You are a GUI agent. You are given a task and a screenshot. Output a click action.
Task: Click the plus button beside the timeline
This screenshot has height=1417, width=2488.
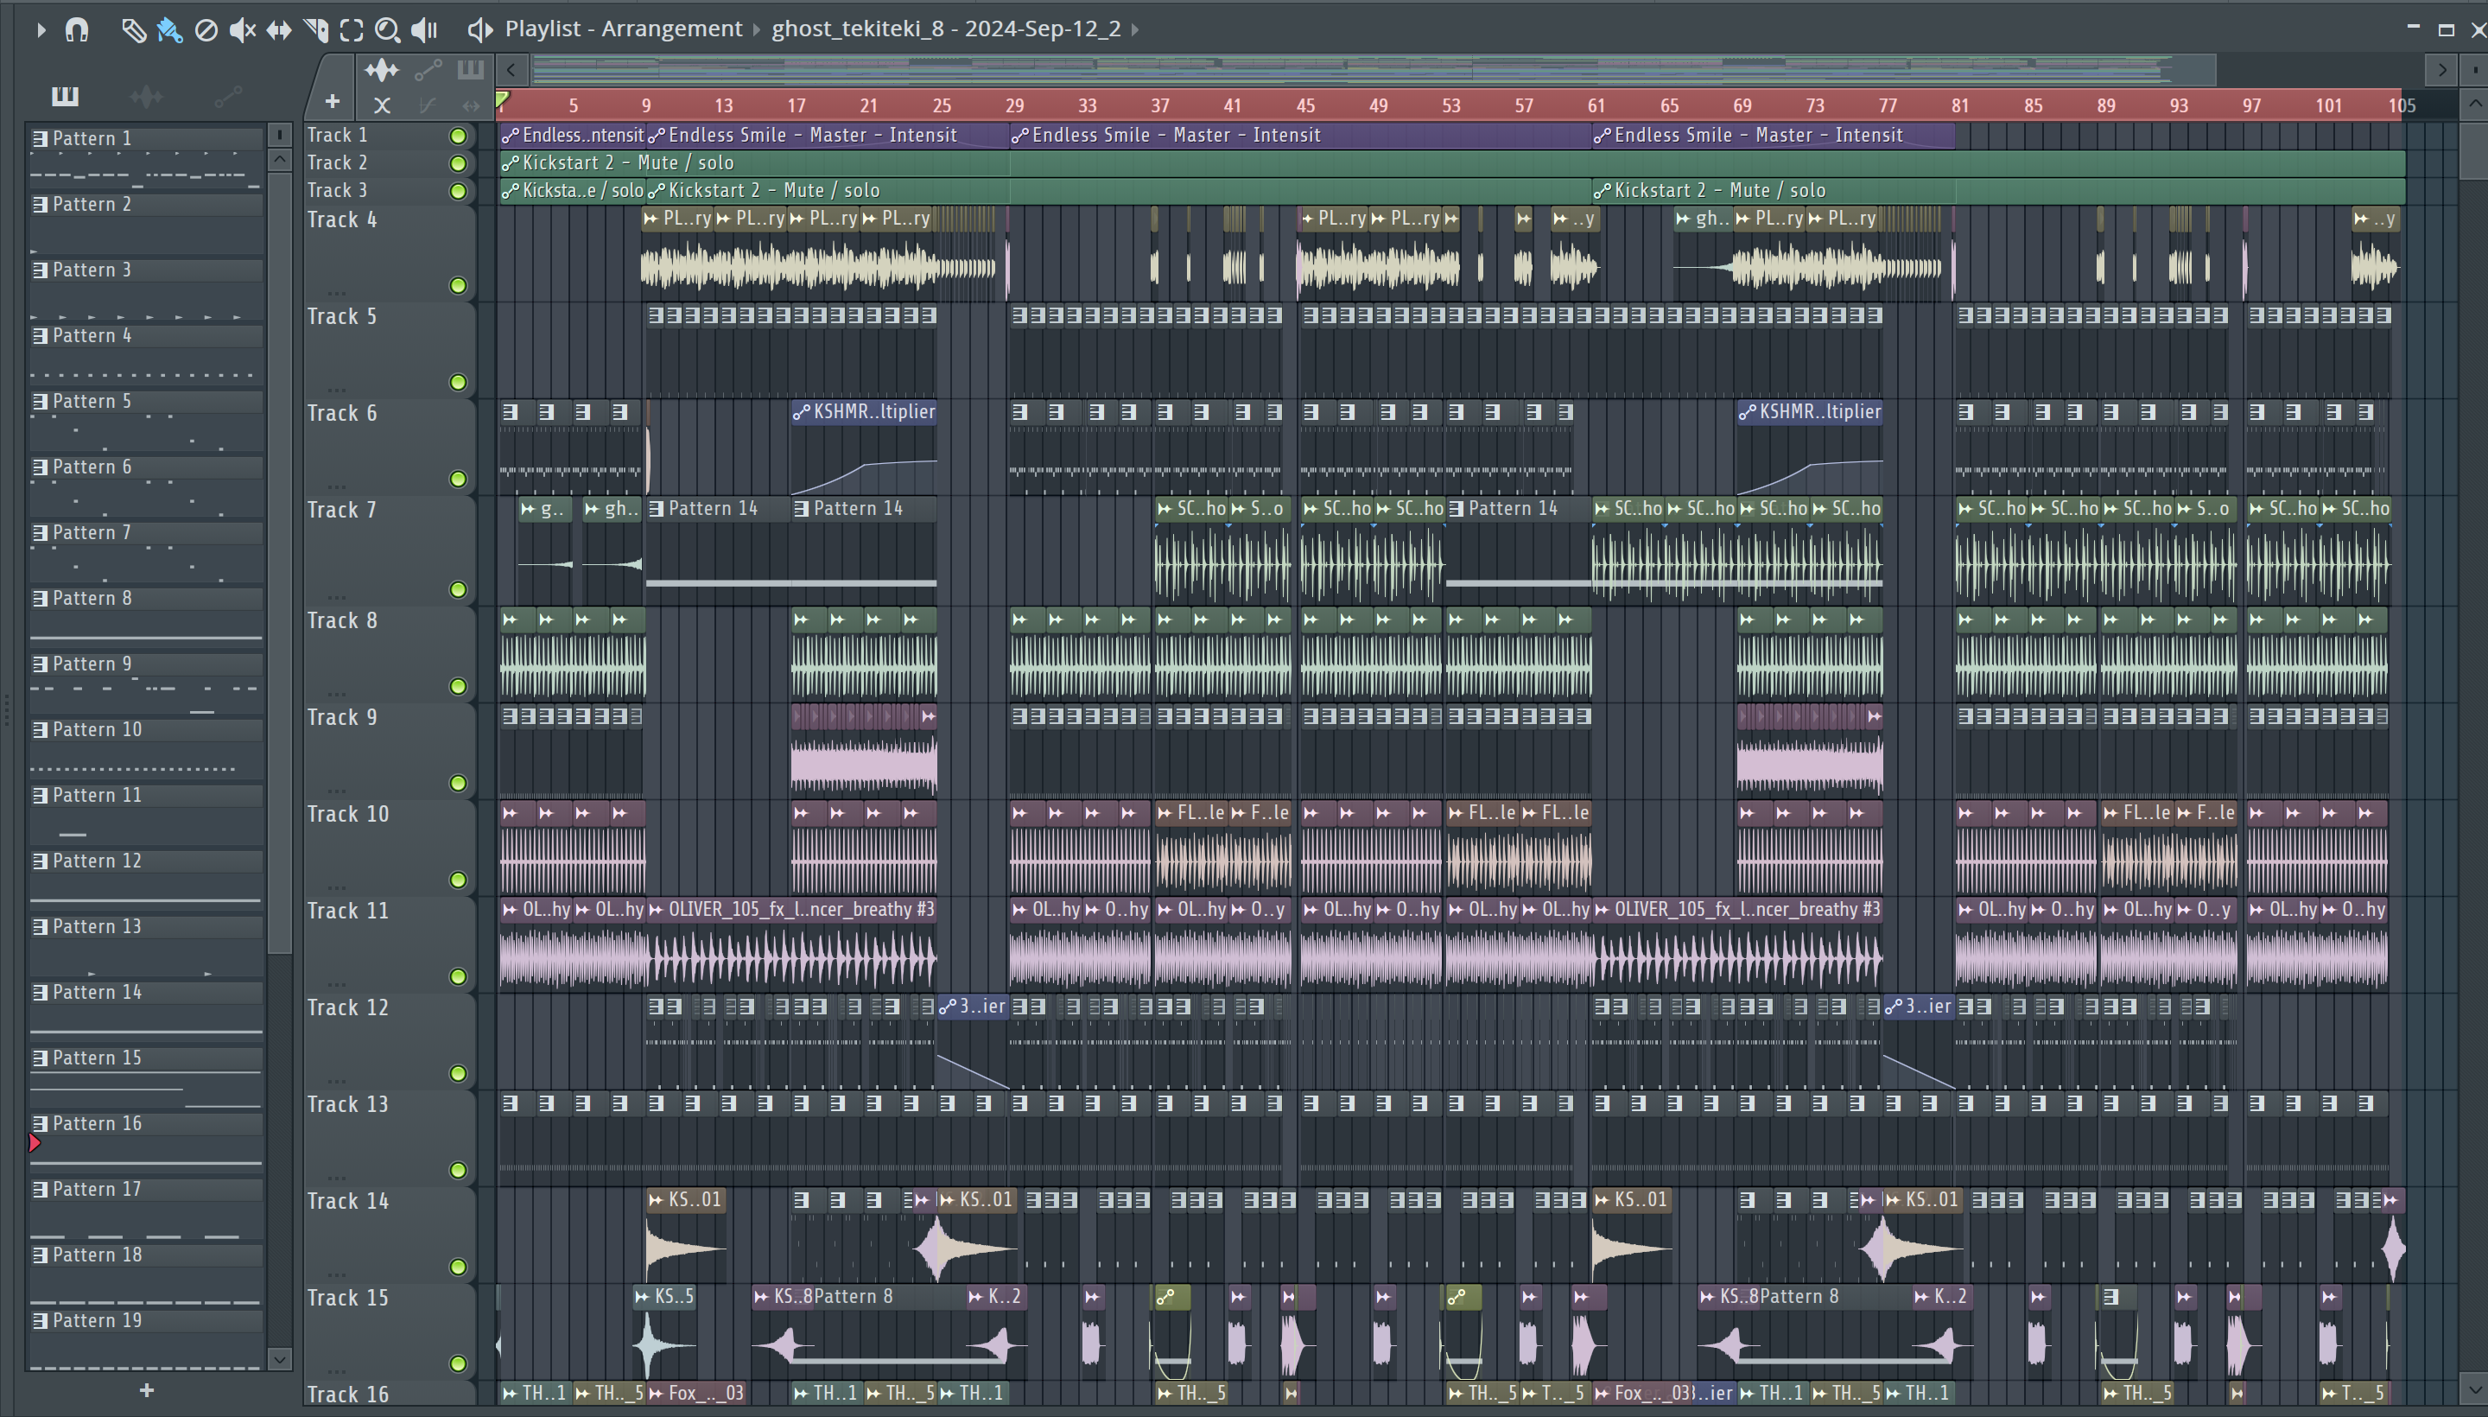pos(332,101)
